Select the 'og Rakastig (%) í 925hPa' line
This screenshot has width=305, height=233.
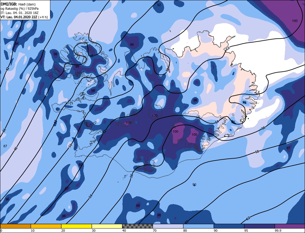pos(20,9)
